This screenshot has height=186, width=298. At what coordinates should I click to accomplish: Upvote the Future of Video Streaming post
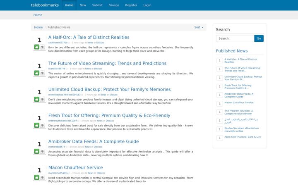click(x=37, y=73)
